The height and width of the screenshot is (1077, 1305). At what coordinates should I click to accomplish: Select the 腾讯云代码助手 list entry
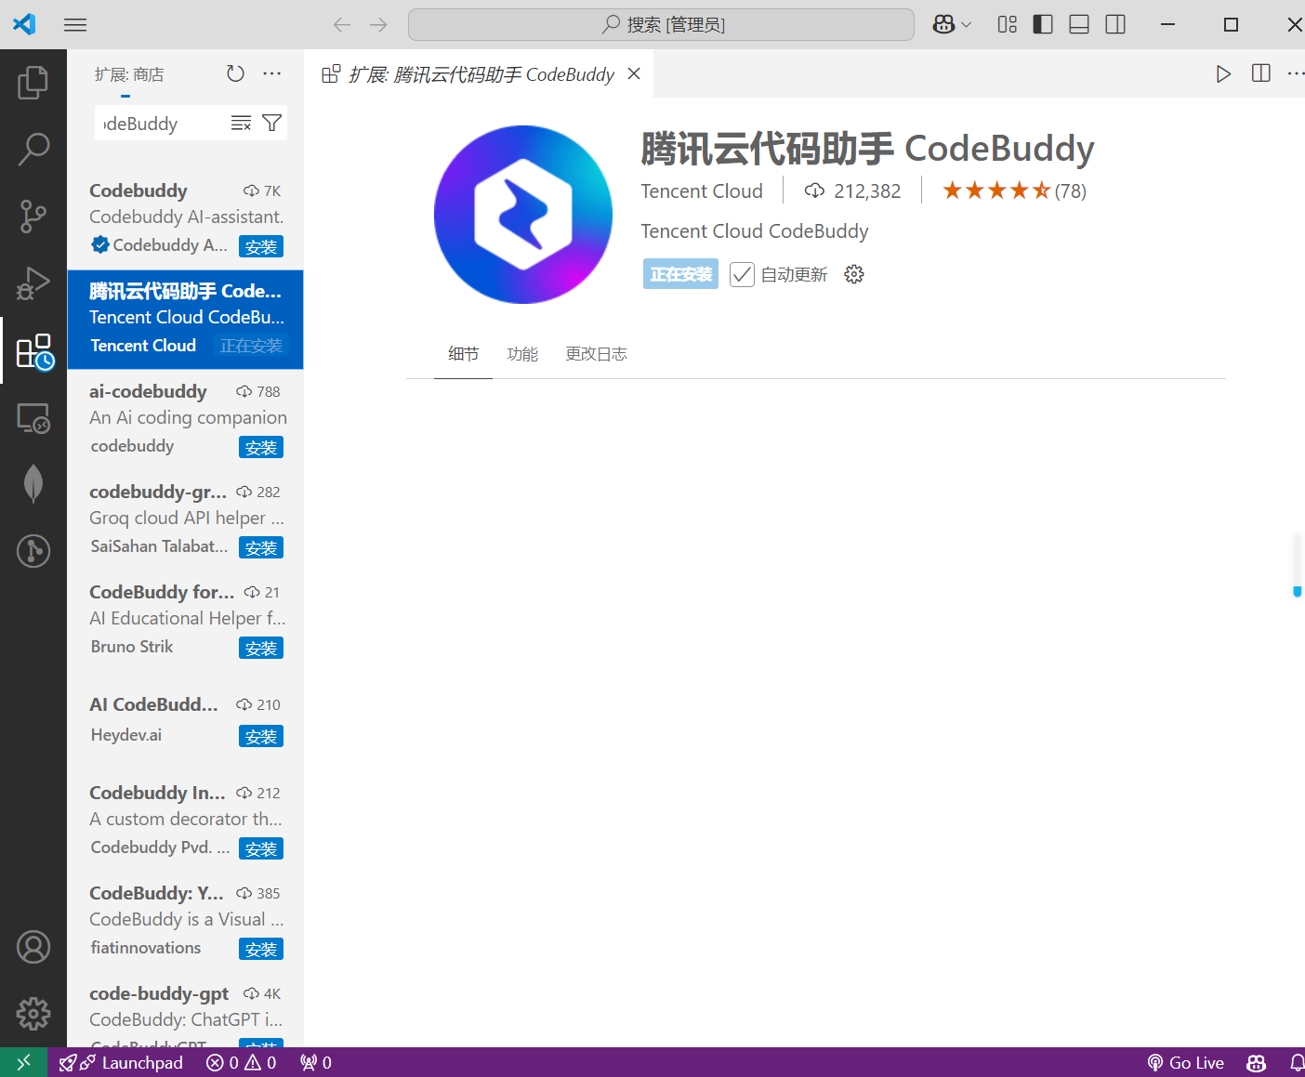click(186, 319)
